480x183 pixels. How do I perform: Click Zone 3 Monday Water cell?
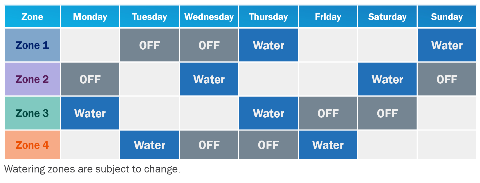pyautogui.click(x=90, y=113)
